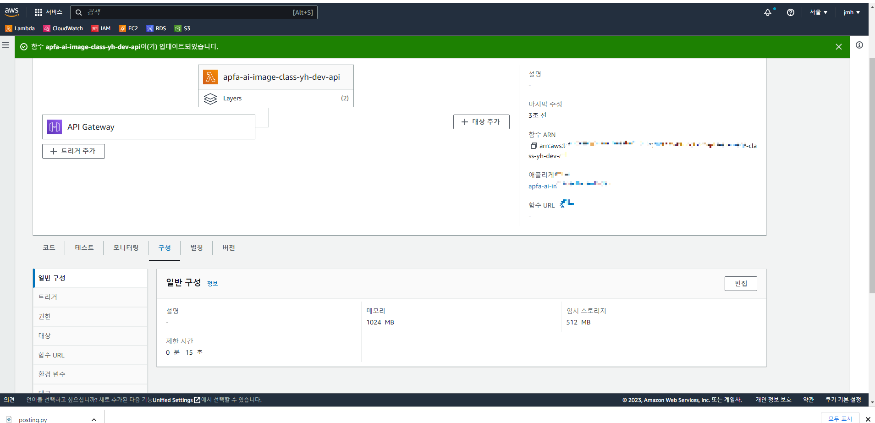Switch to the 별칭 tab
875x423 pixels.
tap(197, 247)
